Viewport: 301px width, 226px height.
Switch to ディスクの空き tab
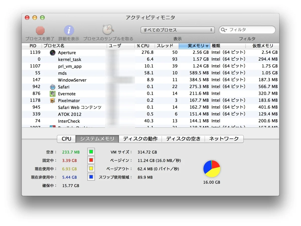pos(183,139)
